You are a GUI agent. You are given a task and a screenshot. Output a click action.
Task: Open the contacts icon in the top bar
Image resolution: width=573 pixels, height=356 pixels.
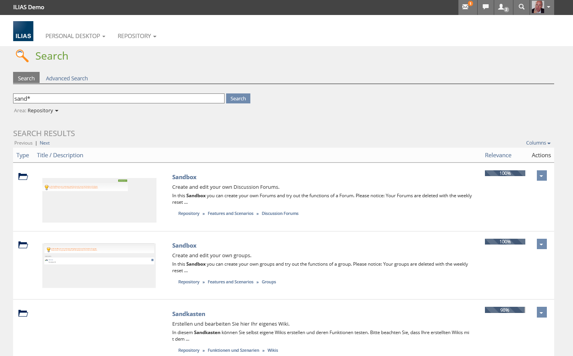tap(502, 7)
